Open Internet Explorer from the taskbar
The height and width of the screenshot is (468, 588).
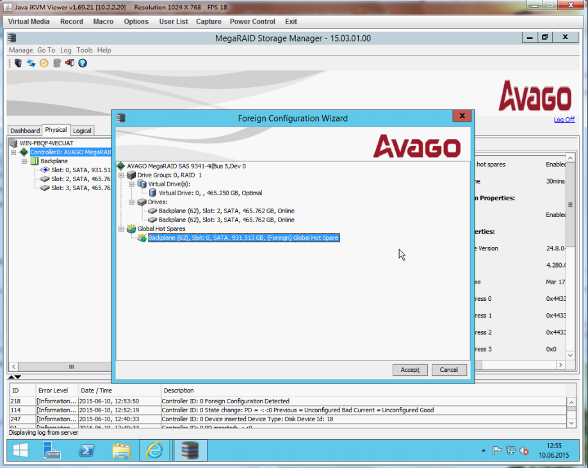(x=156, y=451)
